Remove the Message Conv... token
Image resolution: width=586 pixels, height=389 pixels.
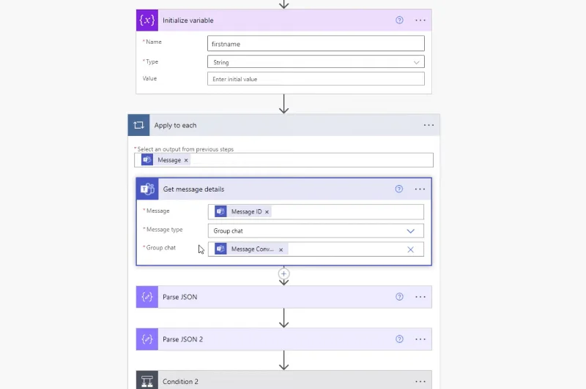point(281,249)
